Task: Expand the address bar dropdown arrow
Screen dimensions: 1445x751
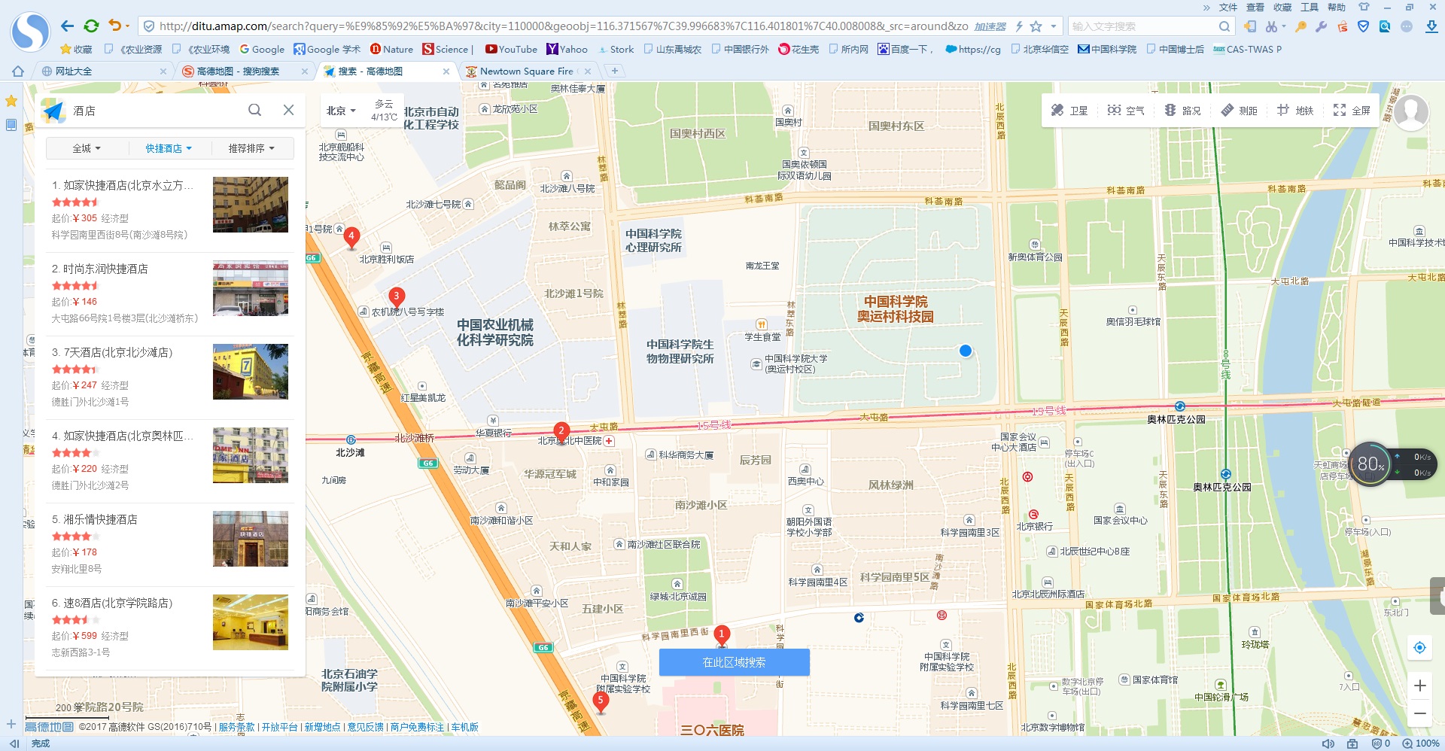Action: (x=1054, y=26)
